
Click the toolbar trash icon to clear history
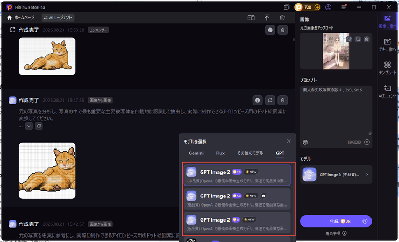[x=282, y=18]
